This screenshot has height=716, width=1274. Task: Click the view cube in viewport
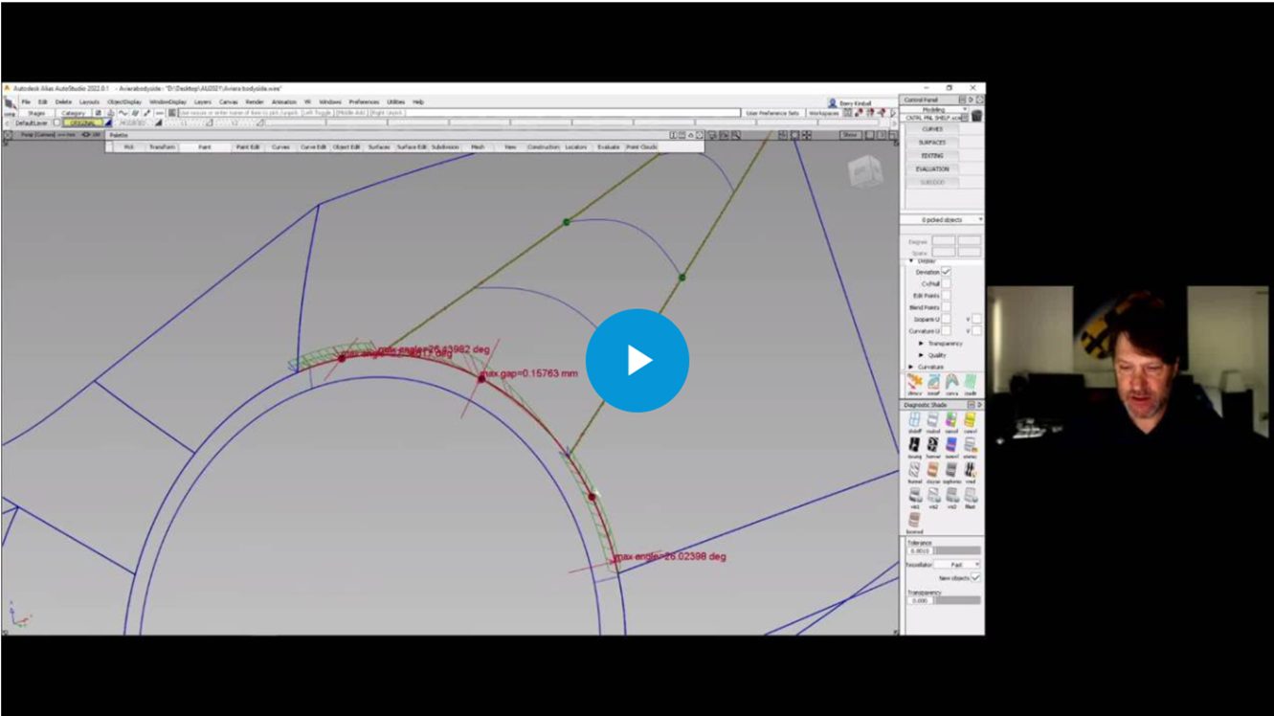(863, 171)
